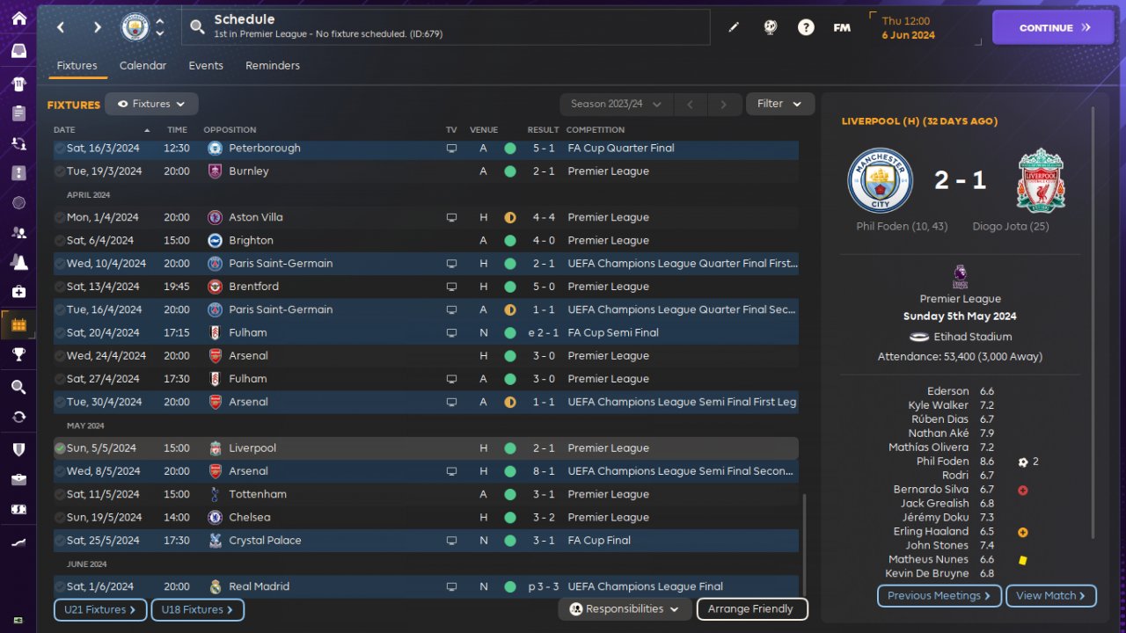Click the fixtures list vertical scrollbar

803,545
